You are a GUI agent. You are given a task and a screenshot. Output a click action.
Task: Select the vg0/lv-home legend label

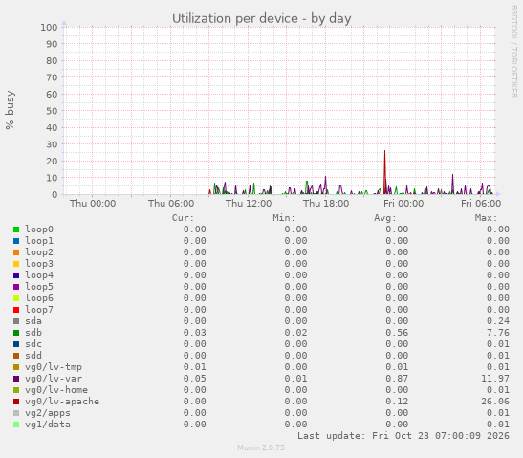click(x=56, y=390)
